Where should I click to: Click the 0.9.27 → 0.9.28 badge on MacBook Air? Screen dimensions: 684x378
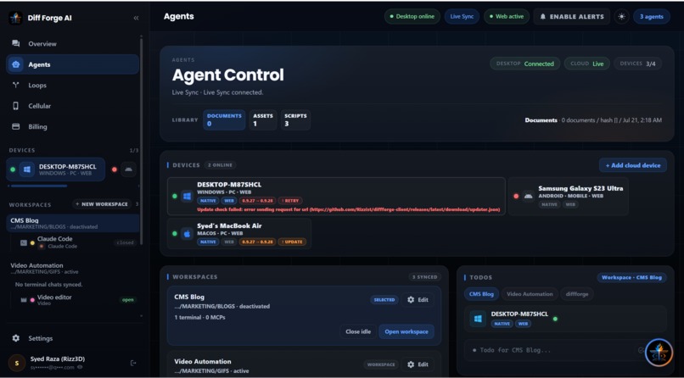pyautogui.click(x=257, y=242)
